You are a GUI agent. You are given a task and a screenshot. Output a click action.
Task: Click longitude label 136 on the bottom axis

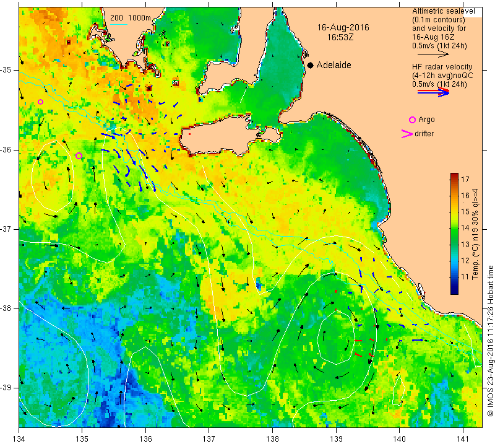[145, 439]
